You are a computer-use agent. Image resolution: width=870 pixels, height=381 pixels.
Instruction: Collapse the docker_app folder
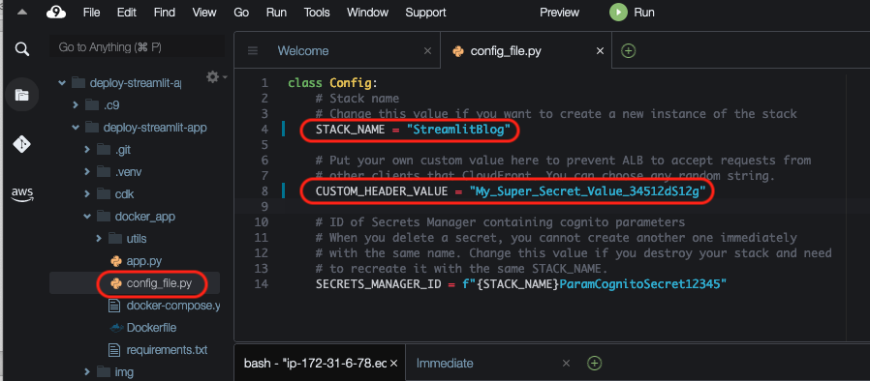tap(86, 217)
